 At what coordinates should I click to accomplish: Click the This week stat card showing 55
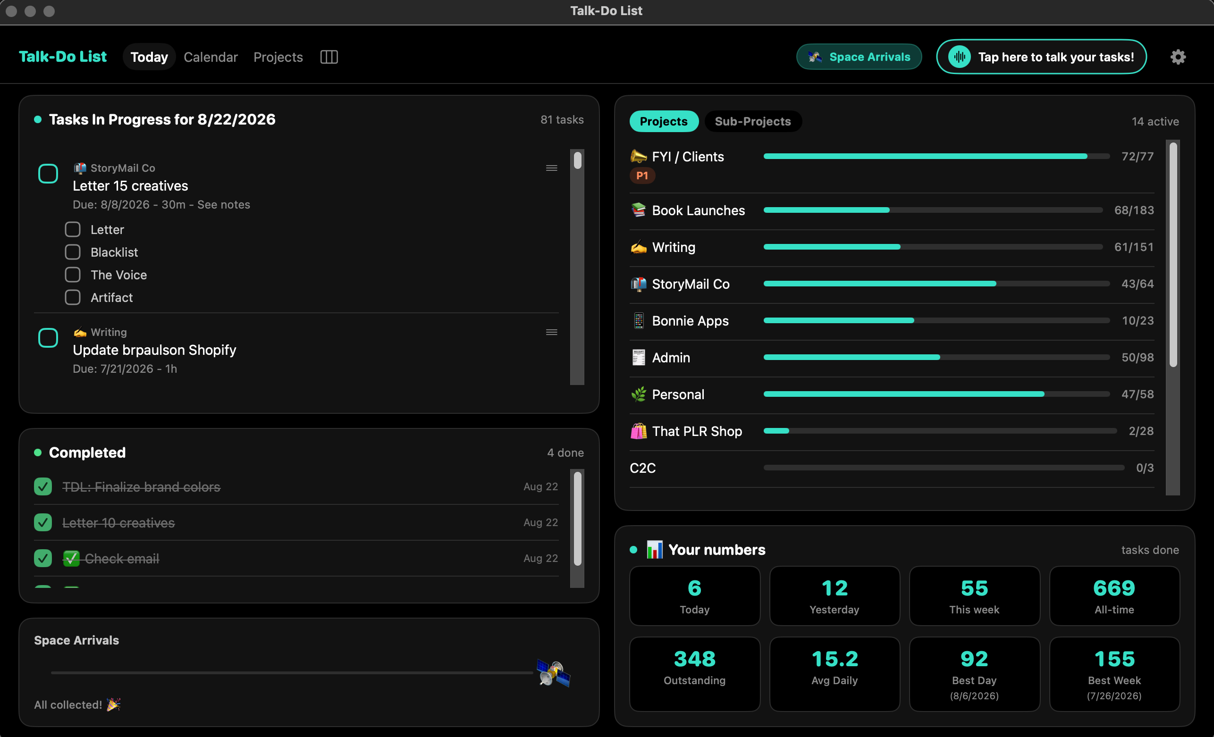click(x=975, y=596)
